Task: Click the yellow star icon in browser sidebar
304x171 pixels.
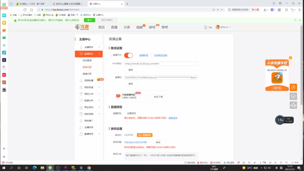Action: coord(4,23)
